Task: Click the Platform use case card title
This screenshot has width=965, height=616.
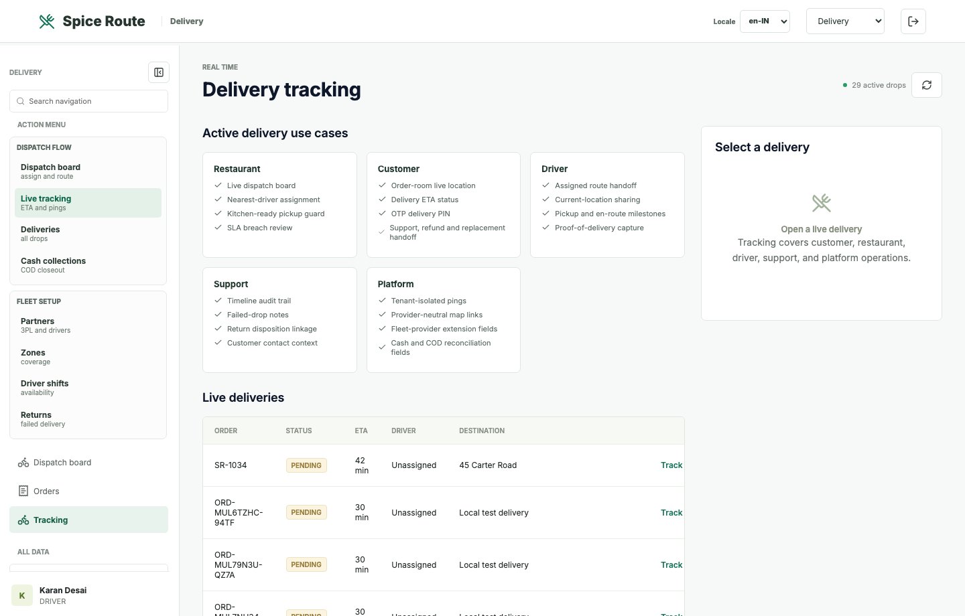Action: (x=396, y=284)
